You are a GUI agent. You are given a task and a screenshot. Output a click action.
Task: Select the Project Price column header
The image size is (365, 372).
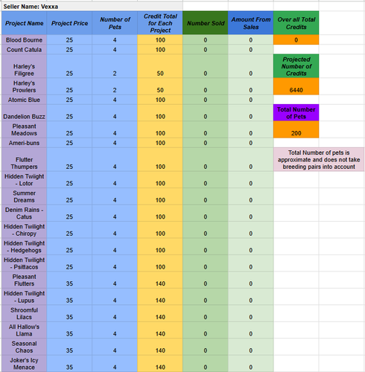[x=69, y=23]
